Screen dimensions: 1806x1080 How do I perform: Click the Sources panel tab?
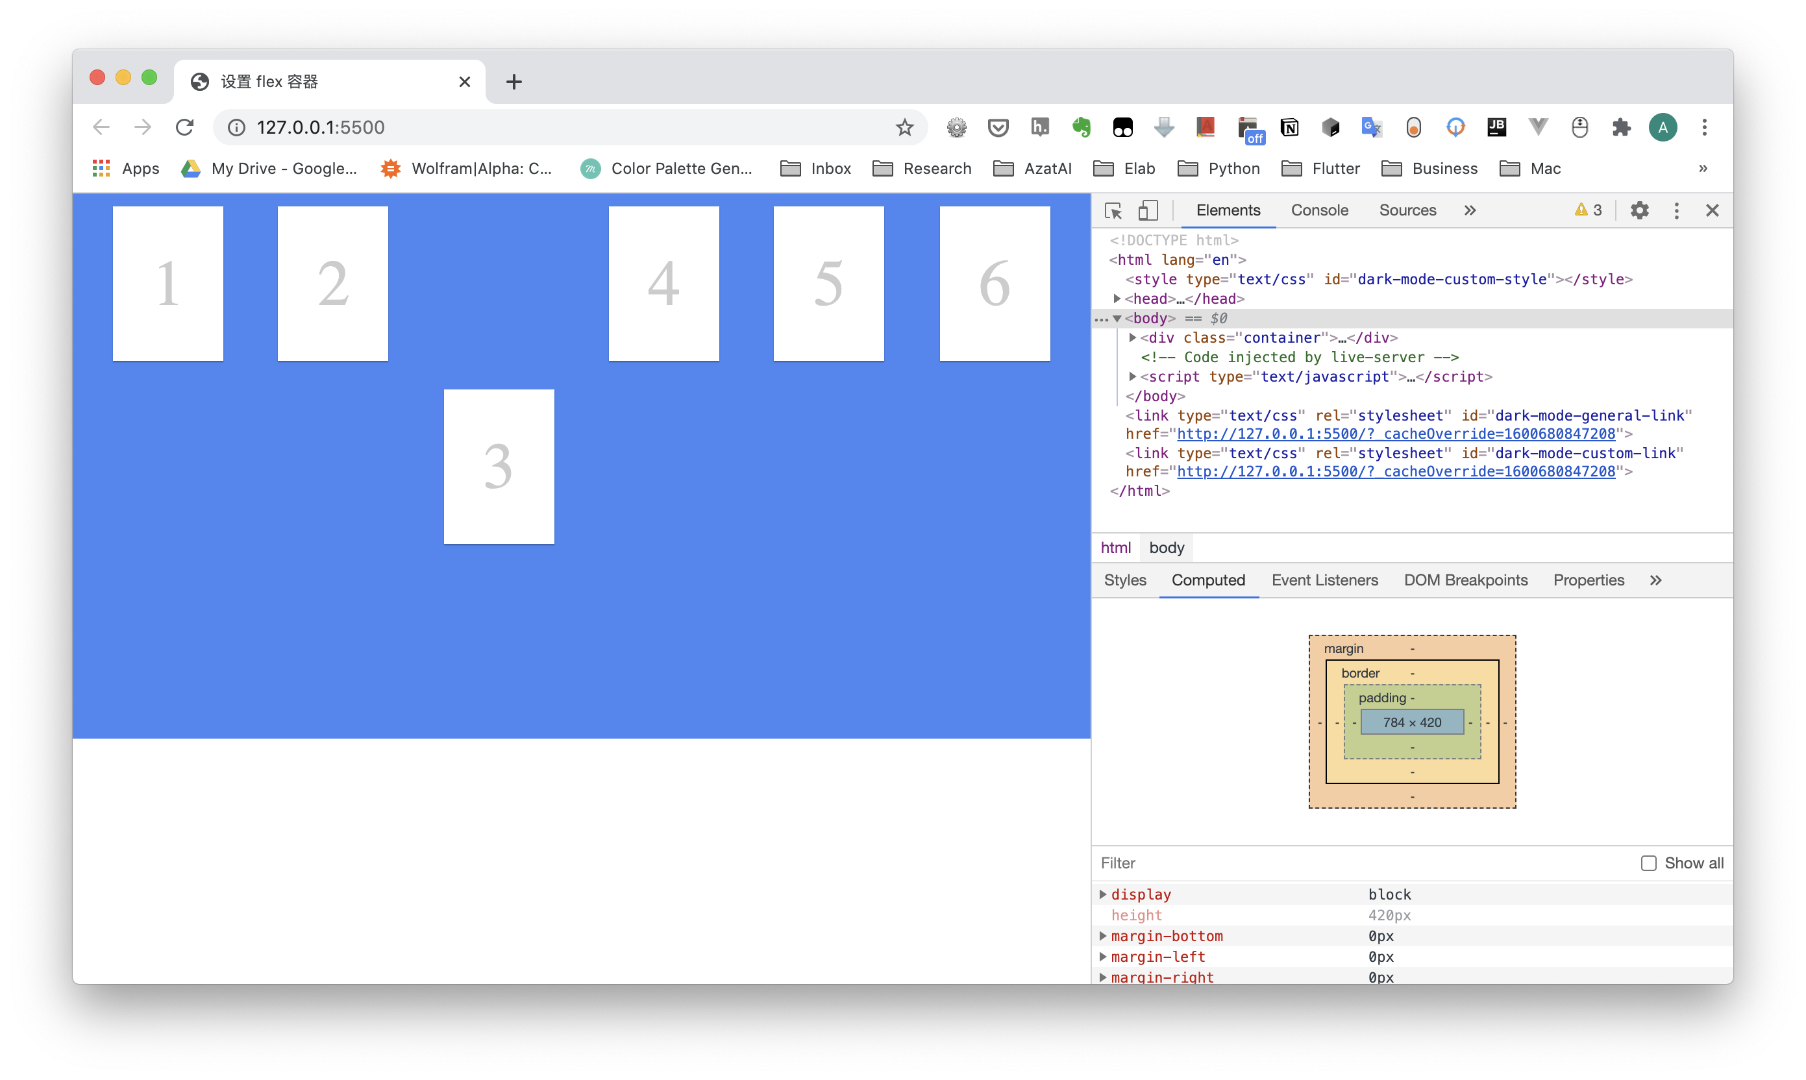tap(1407, 210)
